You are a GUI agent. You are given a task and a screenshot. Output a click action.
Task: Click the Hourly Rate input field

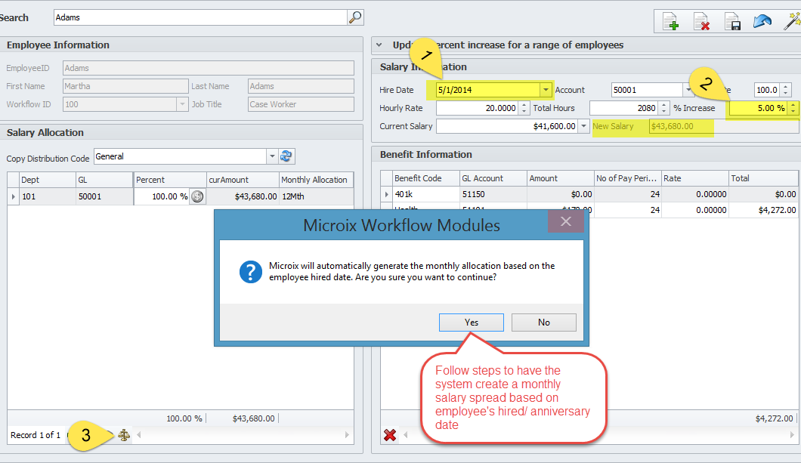coord(477,108)
